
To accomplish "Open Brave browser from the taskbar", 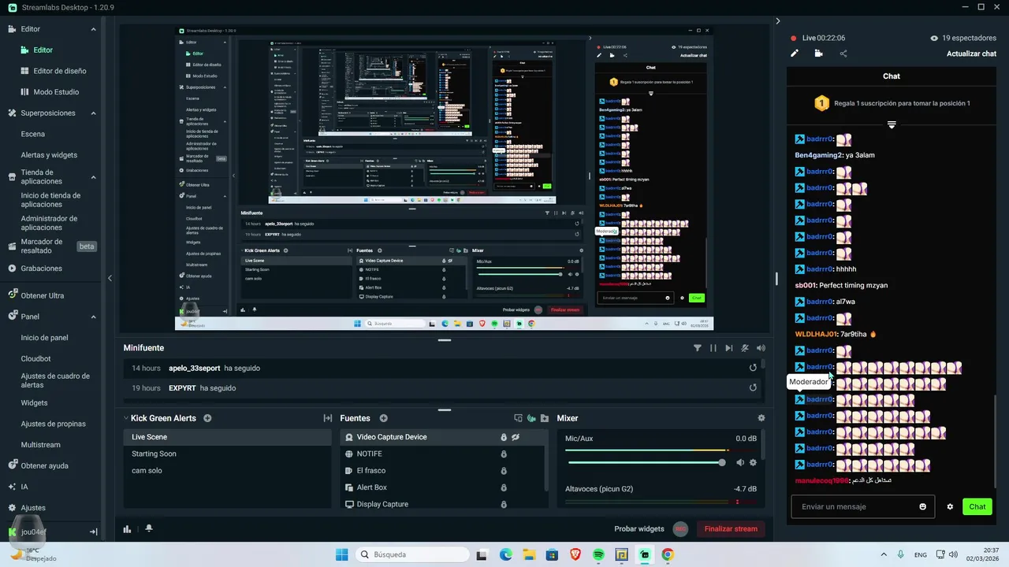I will 575,554.
